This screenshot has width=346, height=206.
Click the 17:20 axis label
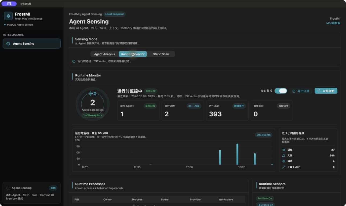pos(85,167)
